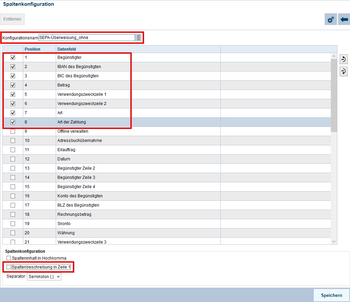
Task: Check Spaltenbeschreibung in Zeile 1
Action: (x=9, y=267)
